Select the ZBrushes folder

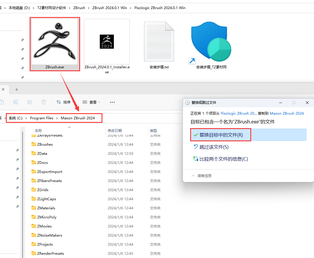tap(42, 145)
